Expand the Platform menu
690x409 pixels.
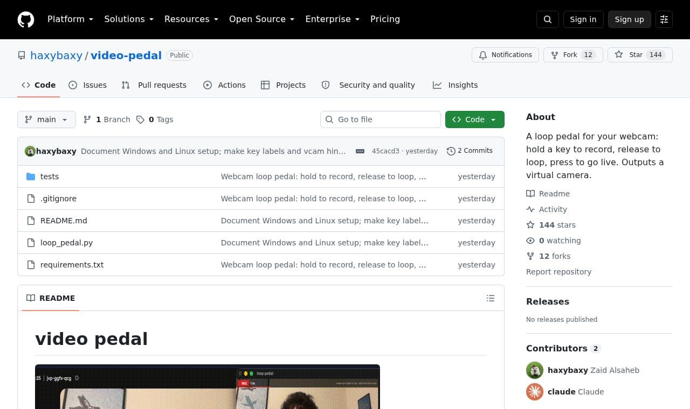pos(71,19)
